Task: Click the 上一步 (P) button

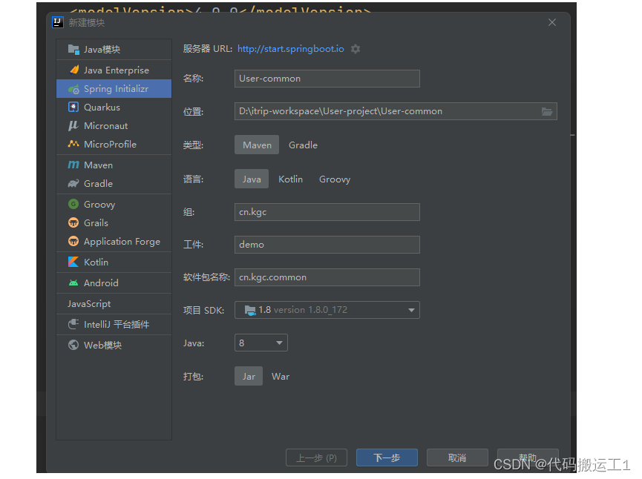Action: click(316, 457)
